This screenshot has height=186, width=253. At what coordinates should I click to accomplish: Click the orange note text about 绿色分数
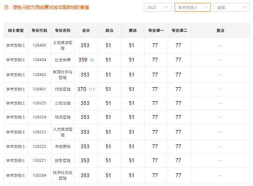point(46,7)
